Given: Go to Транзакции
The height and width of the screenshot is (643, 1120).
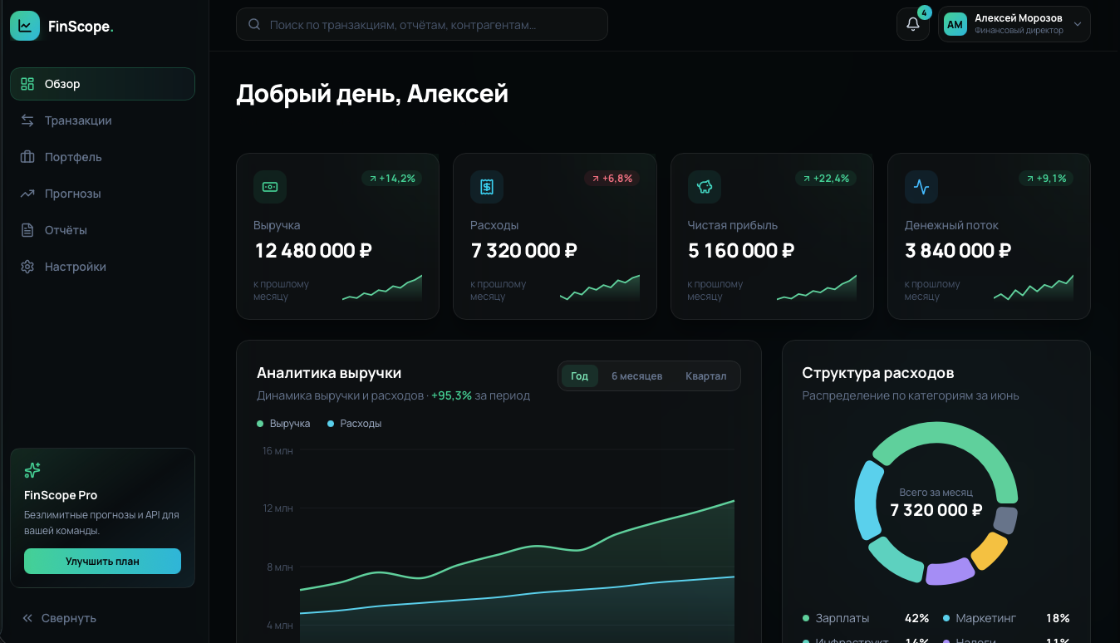Looking at the screenshot, I should (102, 120).
